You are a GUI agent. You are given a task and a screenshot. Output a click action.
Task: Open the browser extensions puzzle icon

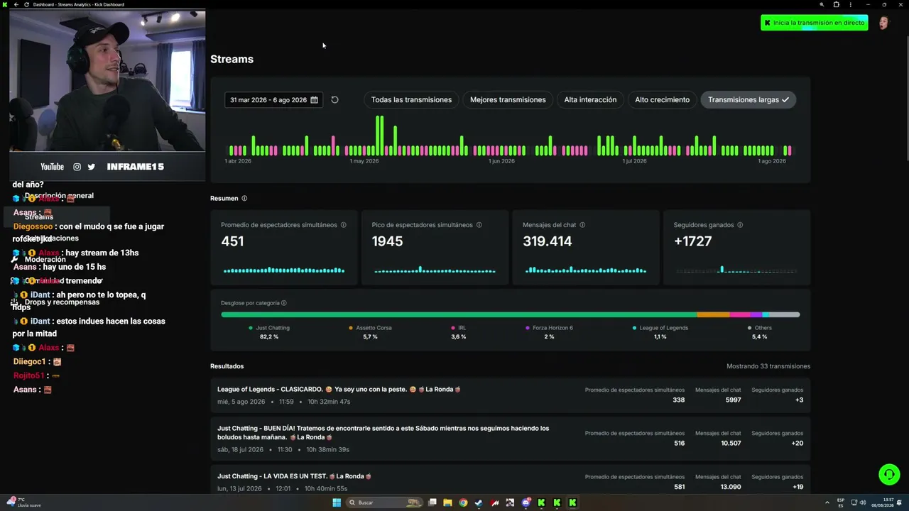click(x=836, y=4)
